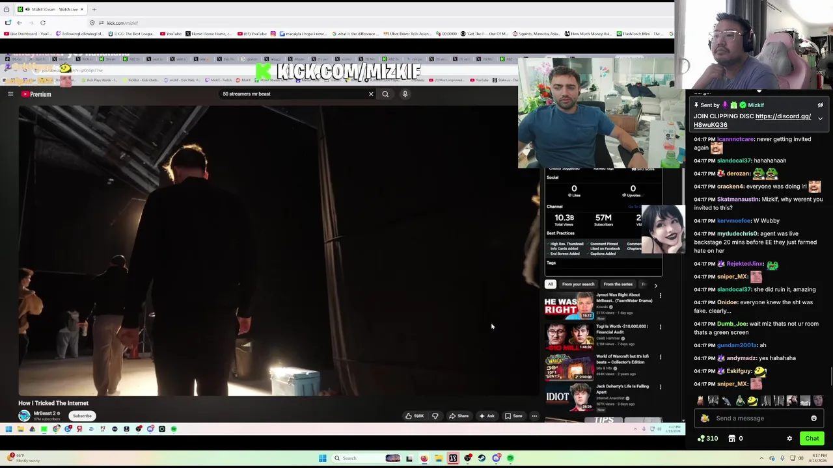The width and height of the screenshot is (833, 468).
Task: Send message with the green Chat button
Action: coord(812,439)
